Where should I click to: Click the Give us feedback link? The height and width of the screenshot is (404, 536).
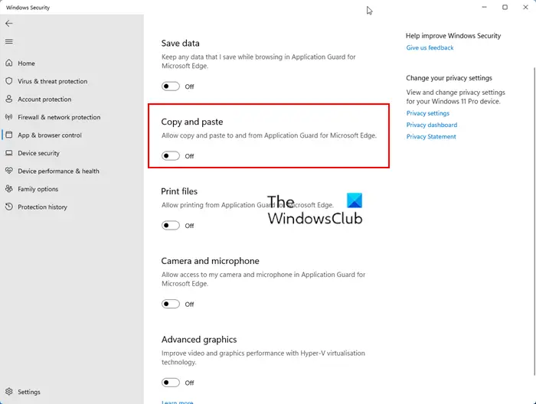430,47
